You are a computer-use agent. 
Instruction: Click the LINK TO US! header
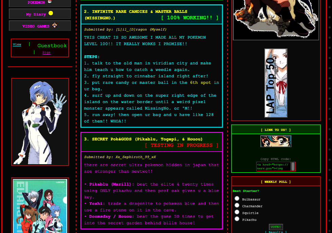tap(276, 130)
